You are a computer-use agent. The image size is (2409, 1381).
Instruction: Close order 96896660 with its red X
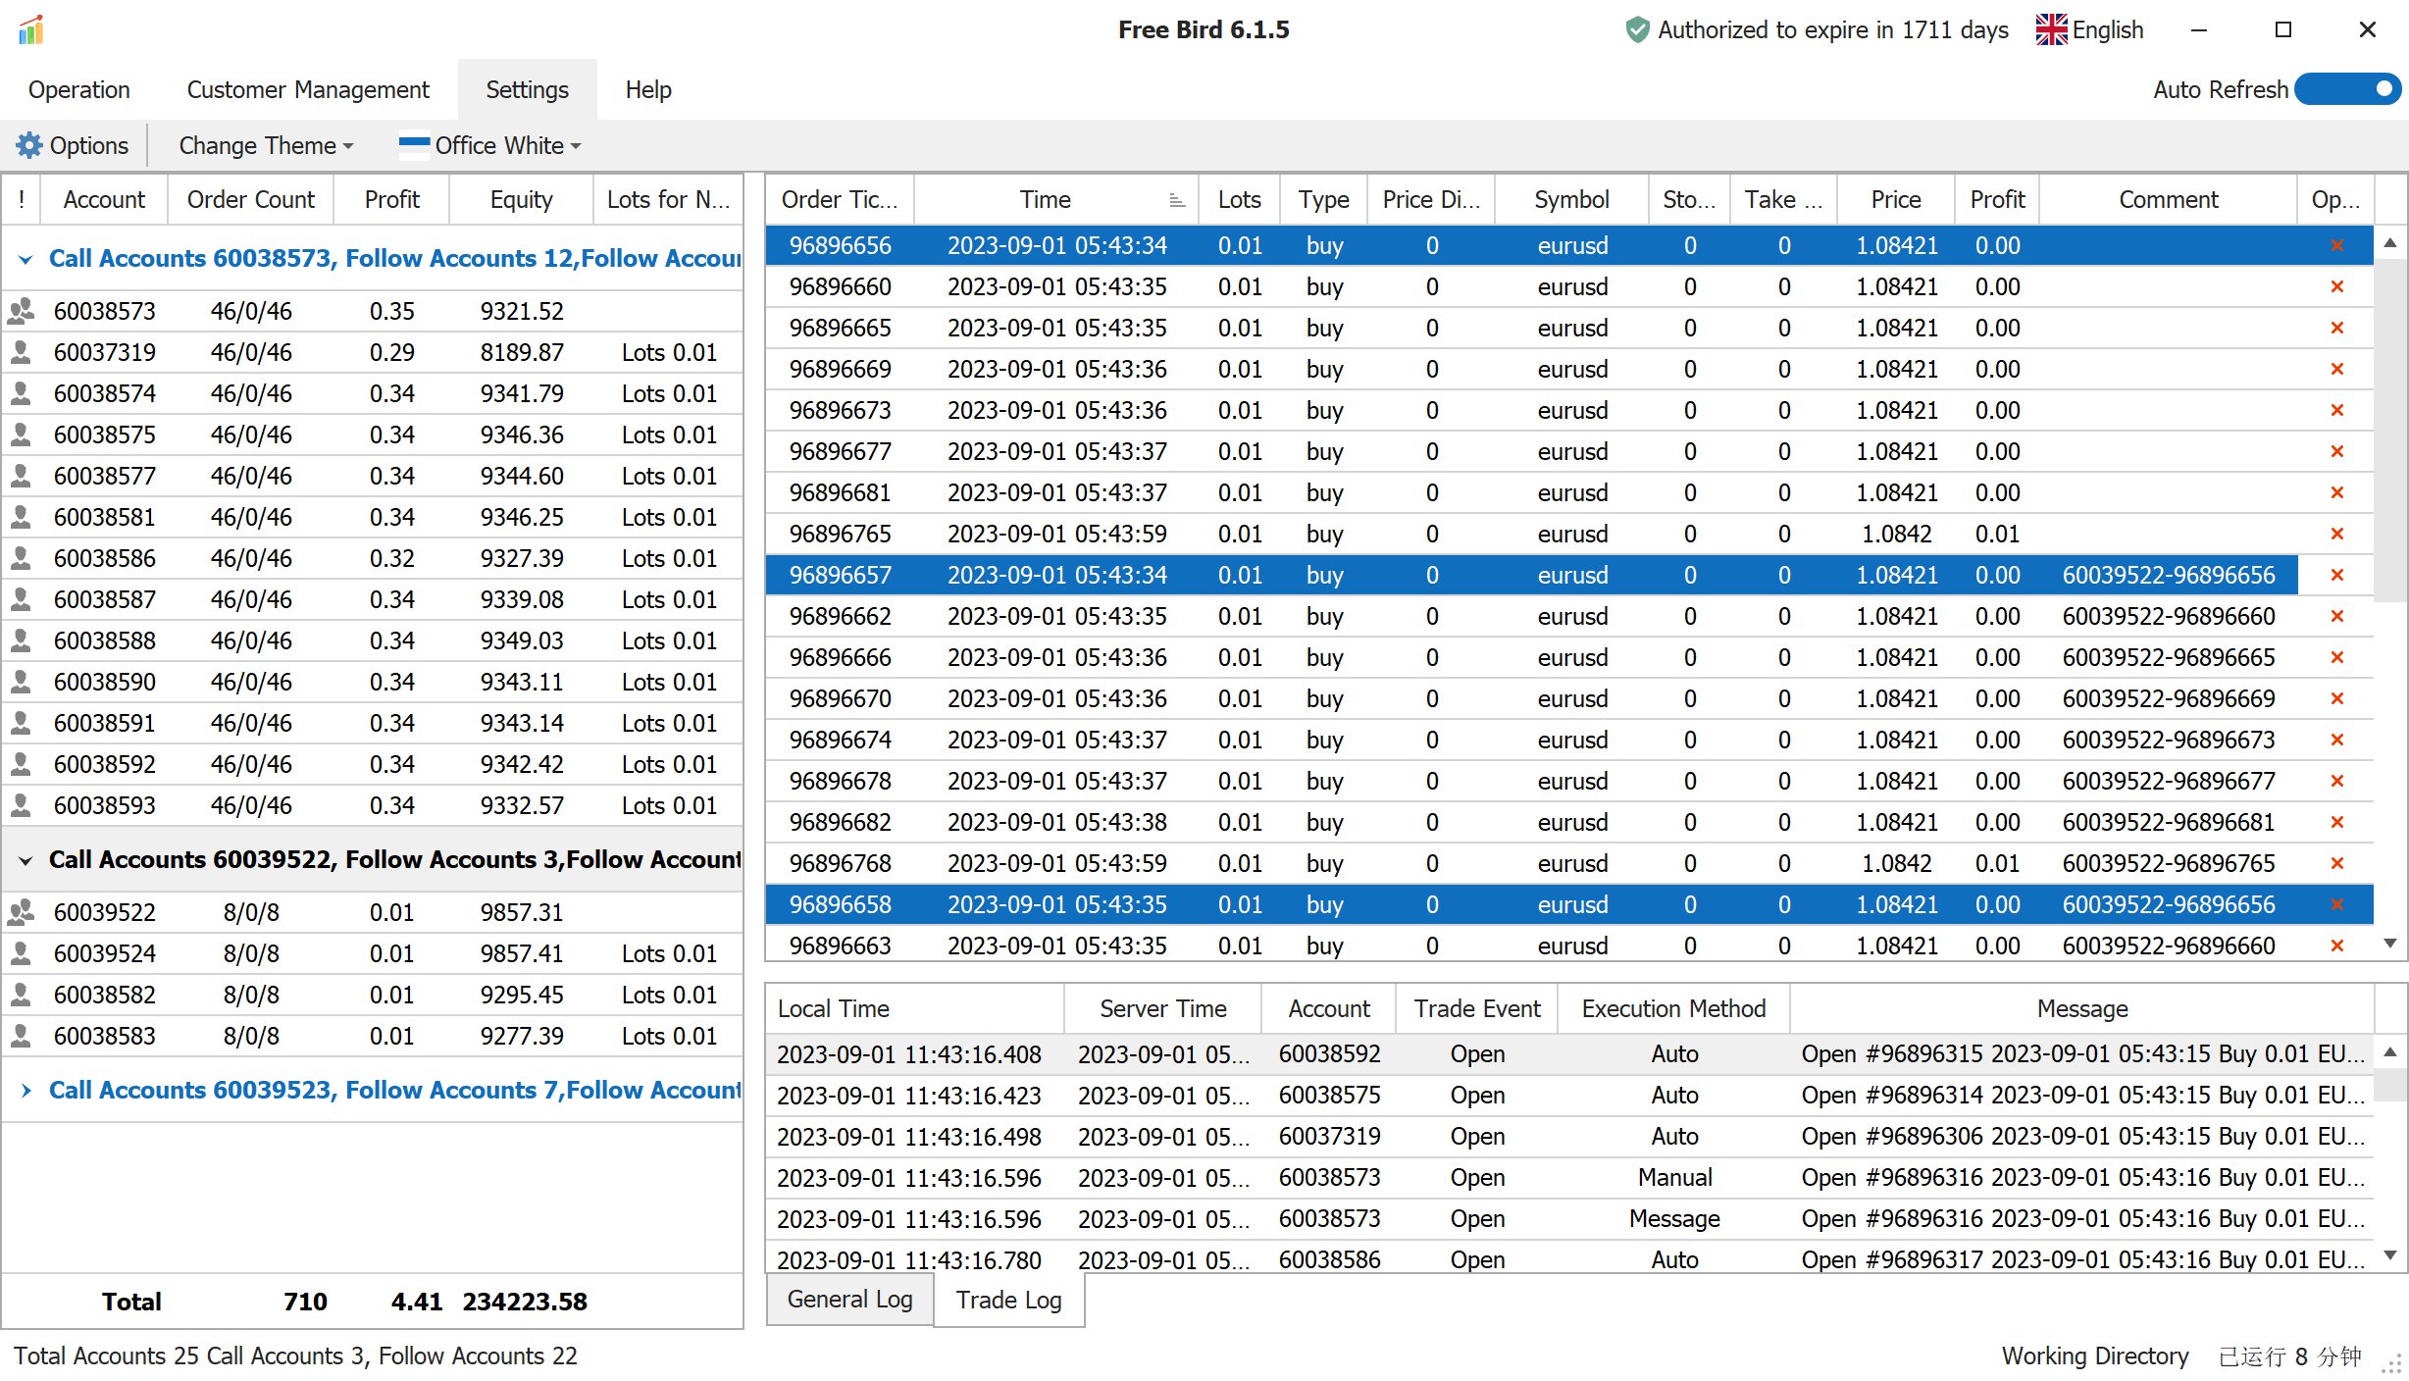[2337, 286]
